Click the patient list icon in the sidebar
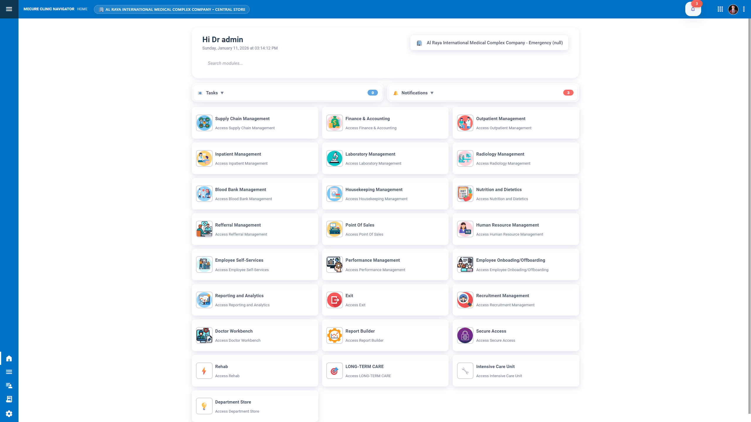The width and height of the screenshot is (751, 422). click(9, 385)
